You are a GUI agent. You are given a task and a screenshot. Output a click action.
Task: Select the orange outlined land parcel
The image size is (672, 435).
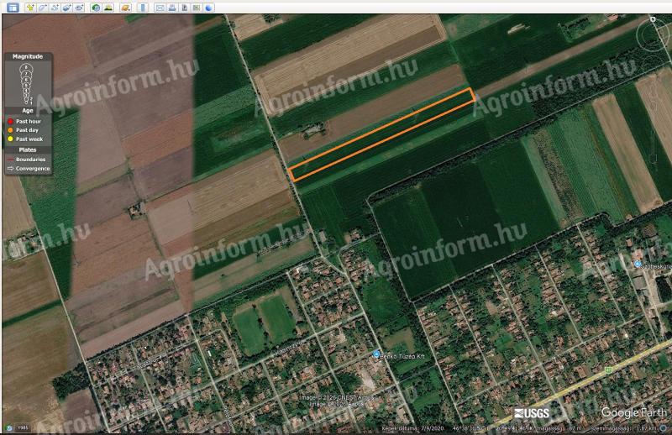[381, 134]
